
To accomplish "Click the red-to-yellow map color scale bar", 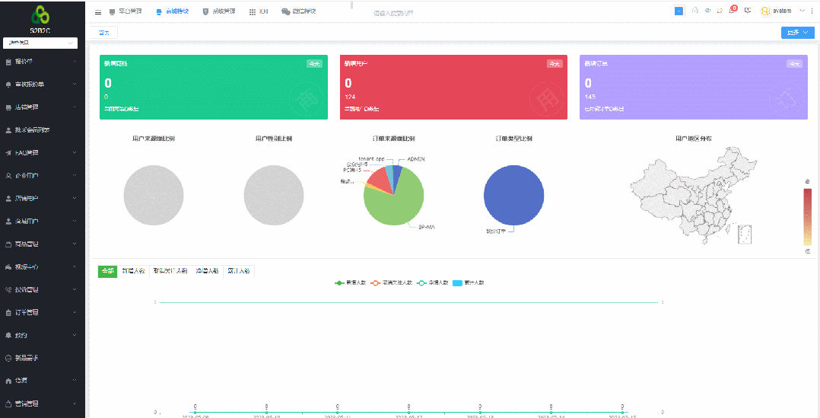I will click(x=808, y=216).
